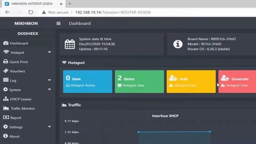The image size is (256, 144).
Task: Click the browser address bar URL
Action: (x=113, y=12)
